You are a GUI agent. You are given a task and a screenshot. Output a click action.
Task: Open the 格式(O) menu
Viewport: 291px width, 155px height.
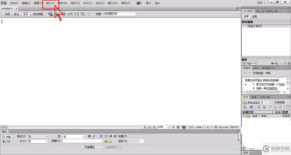point(75,3)
